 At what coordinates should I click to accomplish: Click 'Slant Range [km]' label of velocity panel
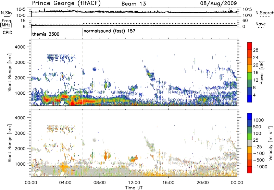(10, 143)
